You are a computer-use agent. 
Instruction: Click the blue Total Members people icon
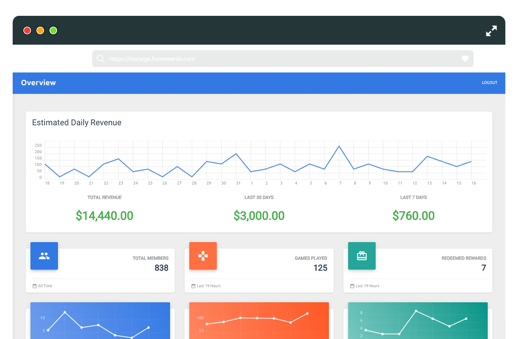(44, 256)
